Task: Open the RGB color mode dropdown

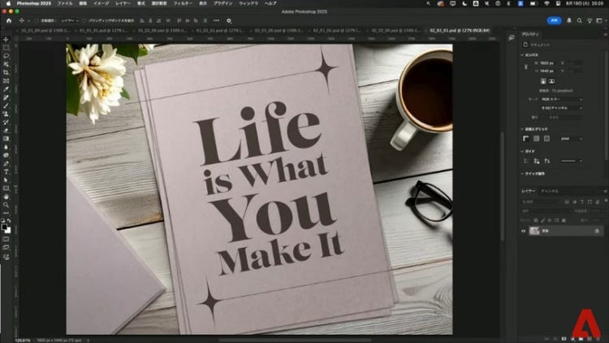Action: [x=560, y=99]
